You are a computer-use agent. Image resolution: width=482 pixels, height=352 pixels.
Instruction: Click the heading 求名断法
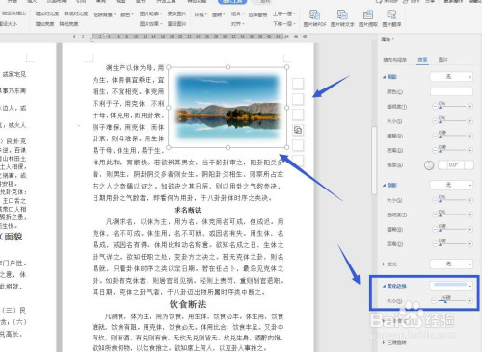pos(188,210)
